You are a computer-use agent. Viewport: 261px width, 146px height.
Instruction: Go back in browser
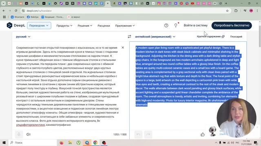tap(4, 11)
